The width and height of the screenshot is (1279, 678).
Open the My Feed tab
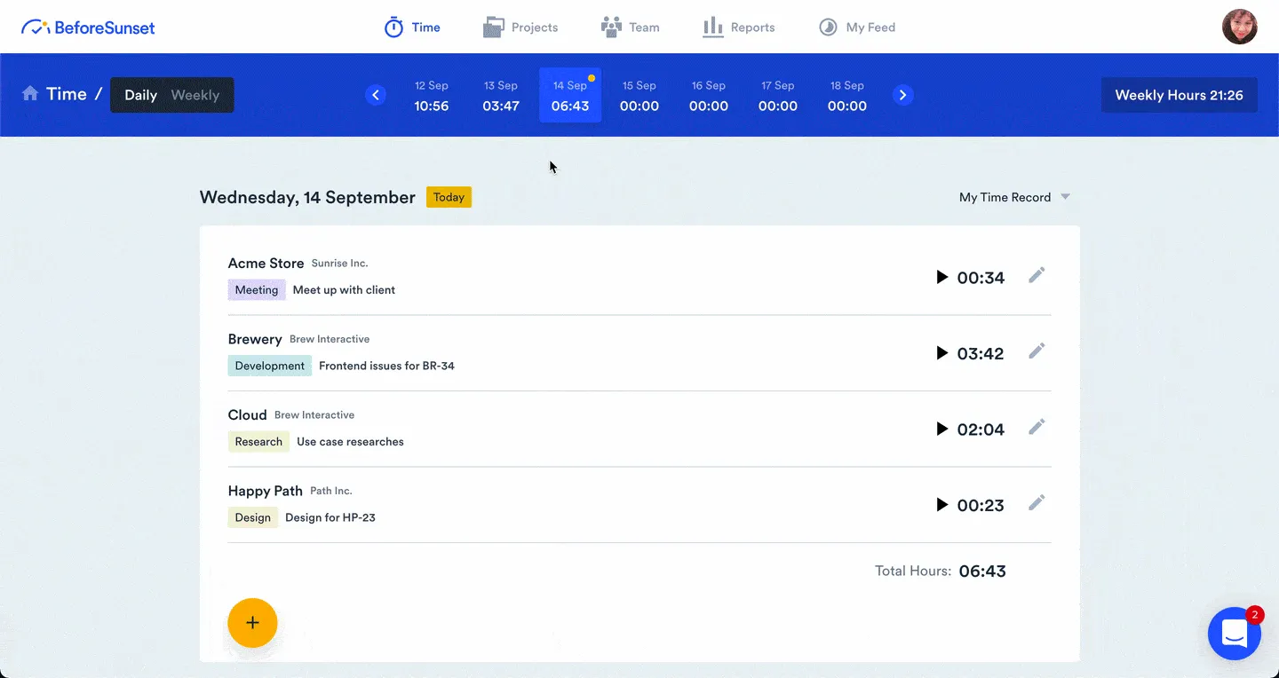coord(856,28)
